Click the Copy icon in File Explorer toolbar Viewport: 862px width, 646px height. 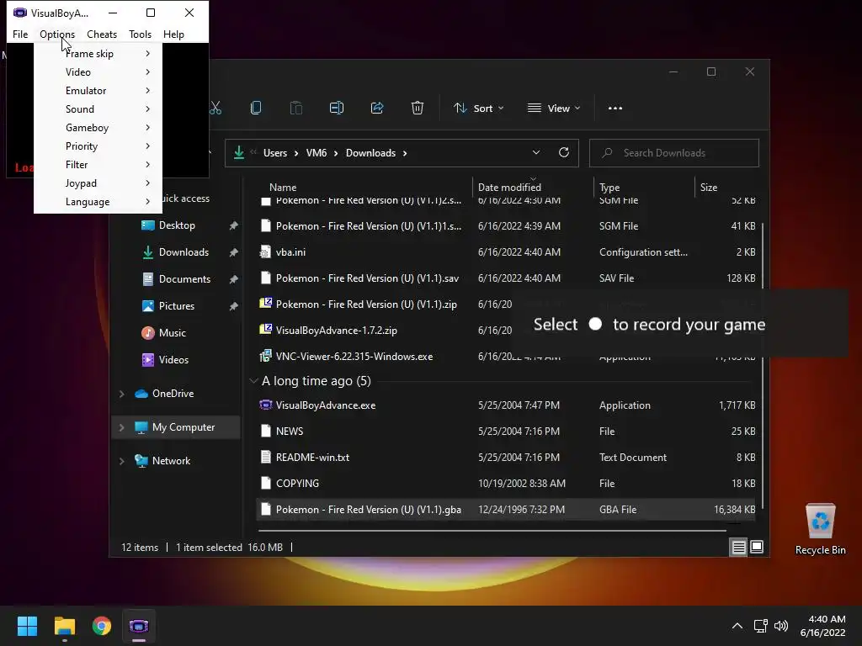tap(256, 109)
